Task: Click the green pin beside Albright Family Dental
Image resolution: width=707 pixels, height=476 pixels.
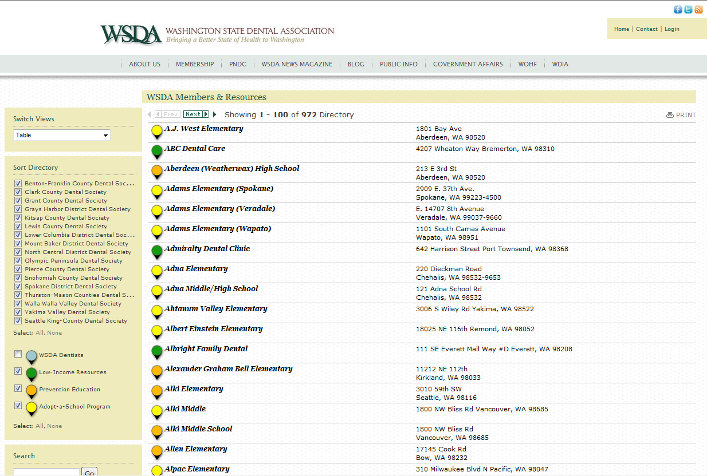Action: point(157,352)
